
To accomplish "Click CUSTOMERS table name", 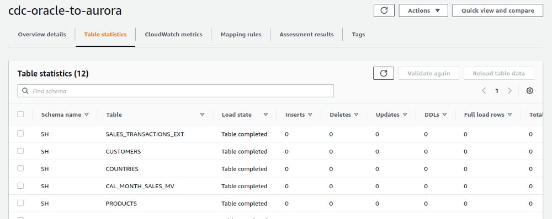I will (123, 152).
